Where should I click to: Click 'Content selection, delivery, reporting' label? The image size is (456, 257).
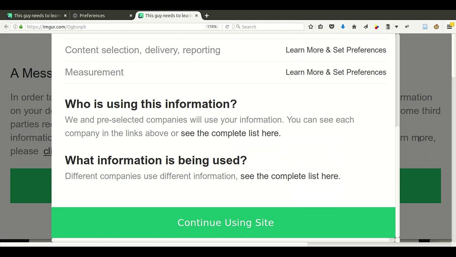coord(142,50)
